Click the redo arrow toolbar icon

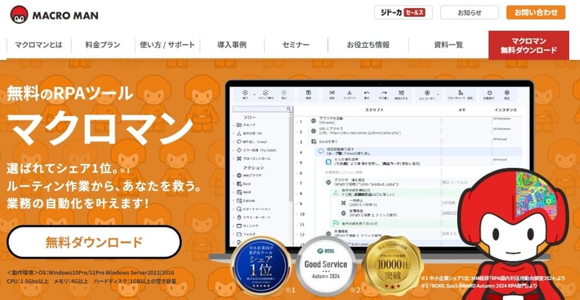(x=385, y=93)
